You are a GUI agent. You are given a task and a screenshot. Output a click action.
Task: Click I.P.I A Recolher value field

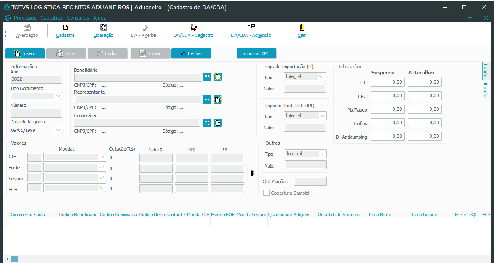(425, 95)
